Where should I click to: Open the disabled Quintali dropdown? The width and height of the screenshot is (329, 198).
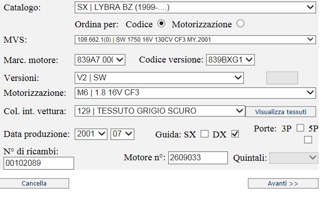tap(294, 158)
